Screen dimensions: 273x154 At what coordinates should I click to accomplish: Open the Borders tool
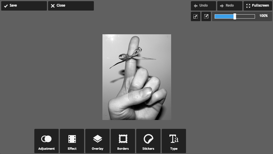pyautogui.click(x=123, y=141)
